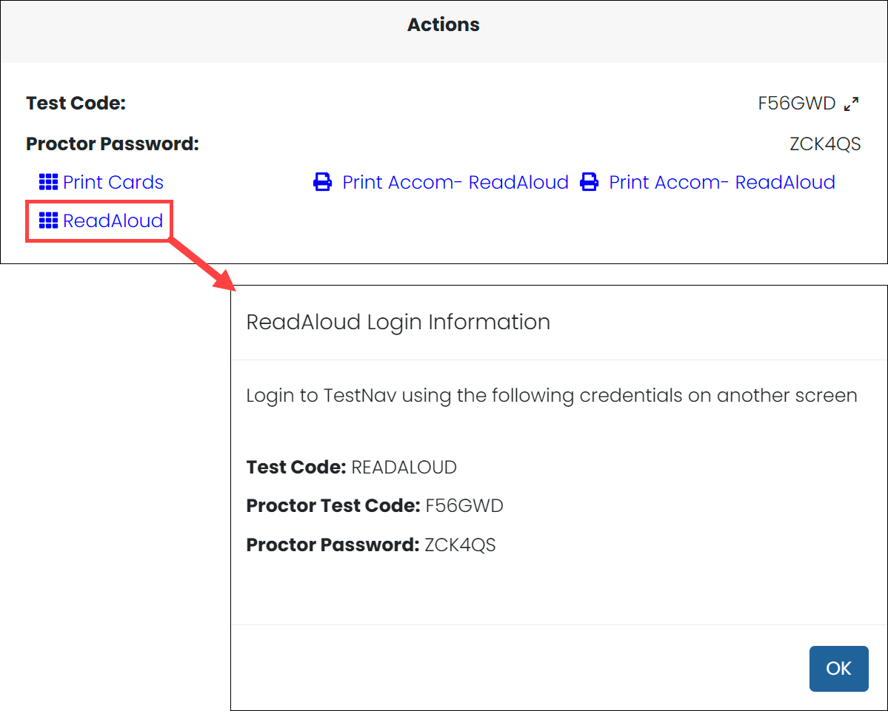Click the expand icon beside test code F56GWD
Viewport: 888px width, 711px height.
pos(852,104)
